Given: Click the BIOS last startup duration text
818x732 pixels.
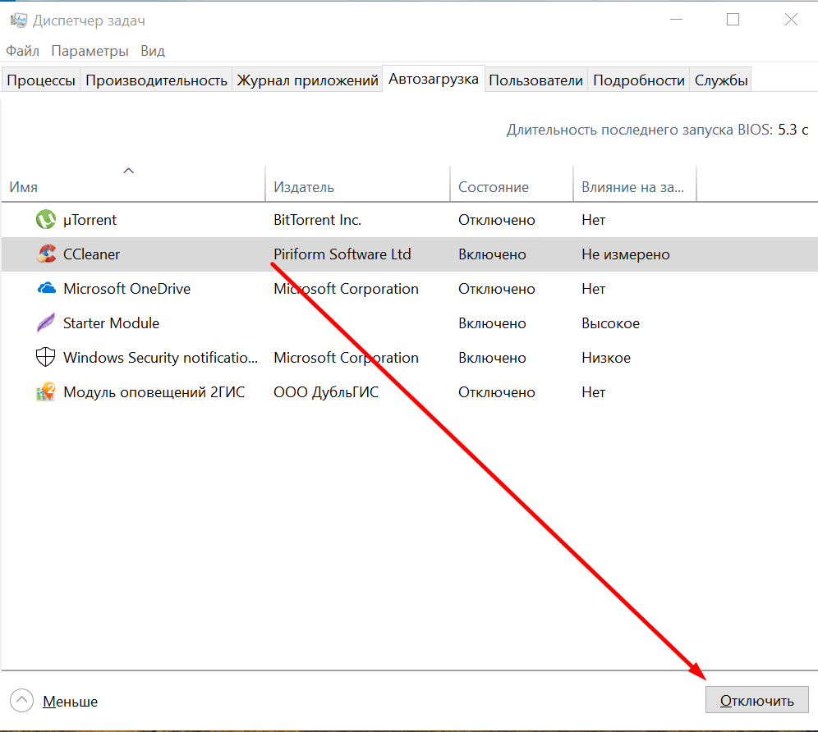Looking at the screenshot, I should pos(657,130).
